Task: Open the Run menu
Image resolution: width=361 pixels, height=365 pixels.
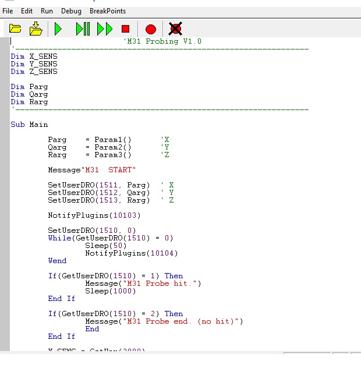Action: click(x=47, y=11)
